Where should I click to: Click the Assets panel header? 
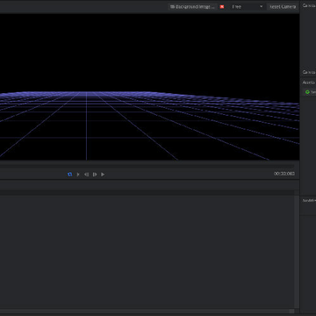309,83
